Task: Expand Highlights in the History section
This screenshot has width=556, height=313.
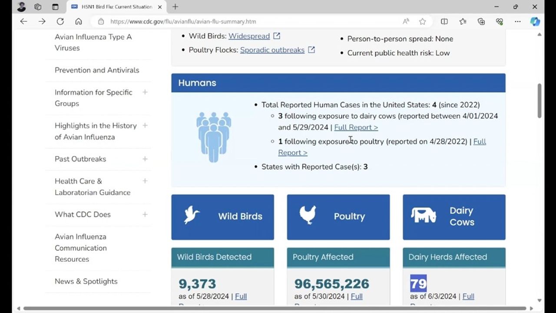Action: pyautogui.click(x=145, y=126)
